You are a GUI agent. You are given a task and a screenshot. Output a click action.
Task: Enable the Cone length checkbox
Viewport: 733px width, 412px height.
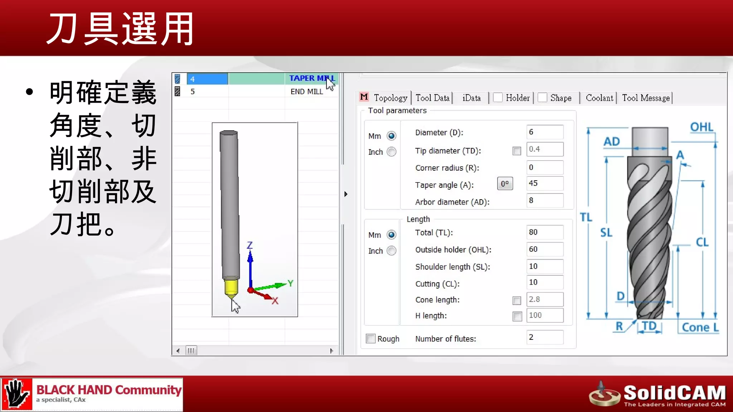click(x=516, y=300)
